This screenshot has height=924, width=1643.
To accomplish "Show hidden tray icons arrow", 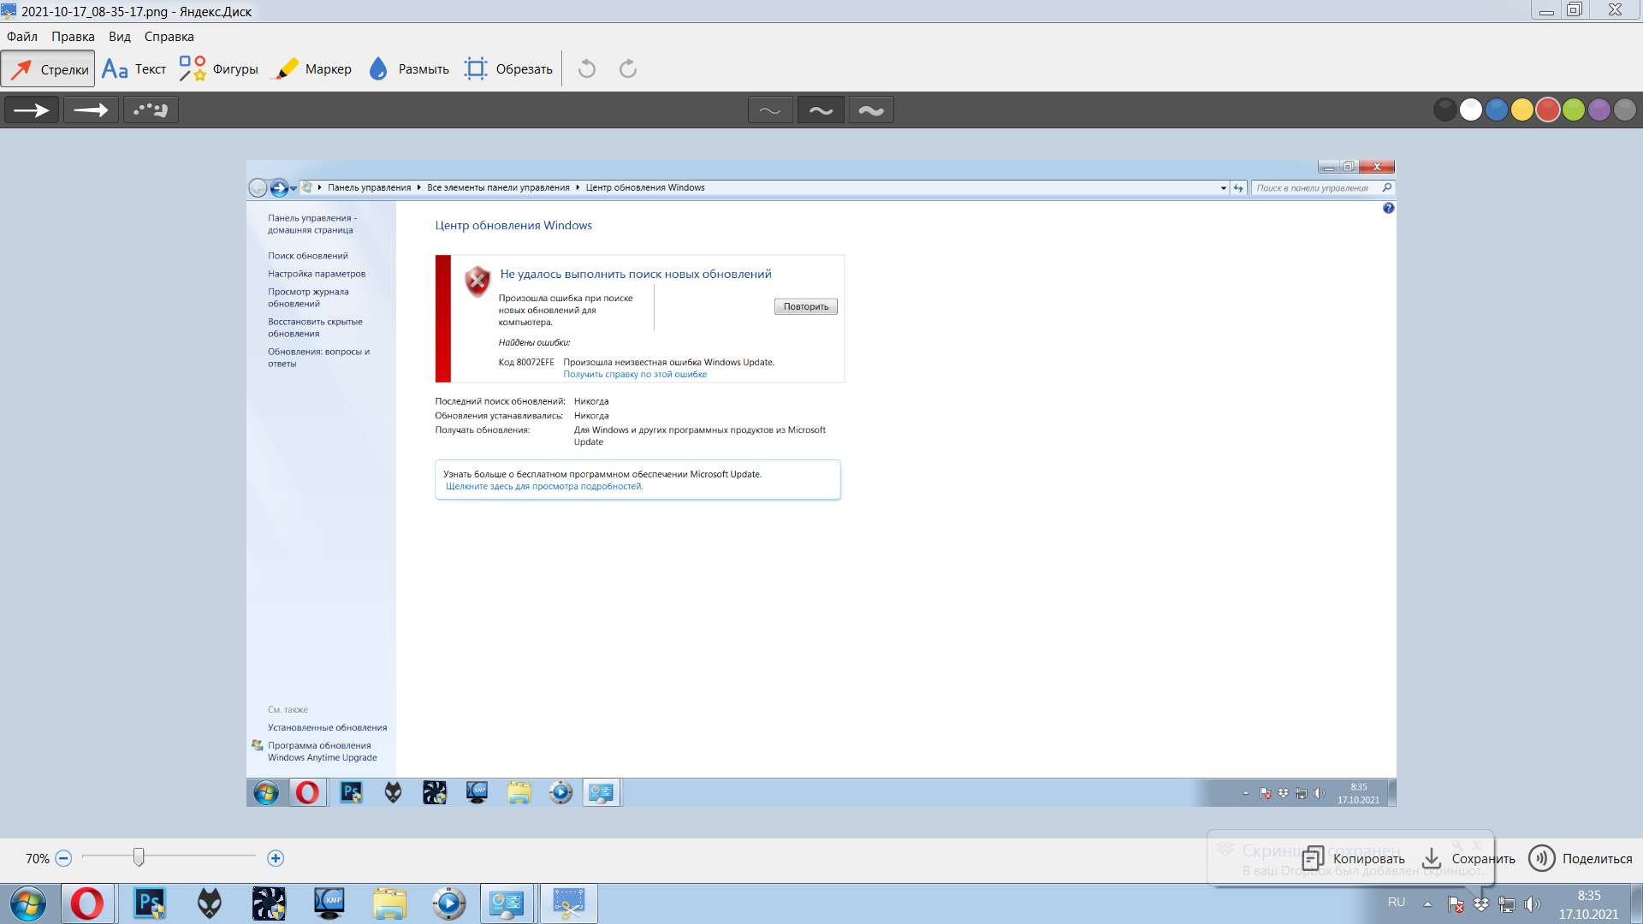I will pyautogui.click(x=1427, y=903).
